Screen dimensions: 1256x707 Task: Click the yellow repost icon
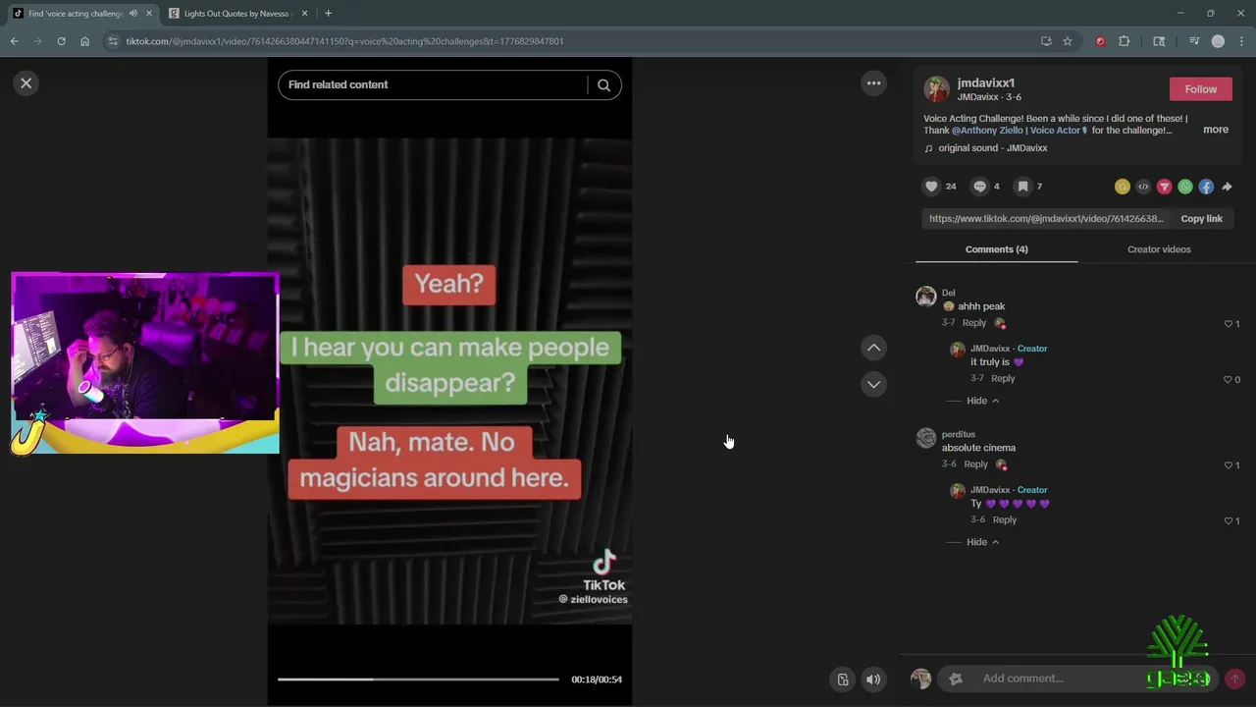click(1122, 187)
